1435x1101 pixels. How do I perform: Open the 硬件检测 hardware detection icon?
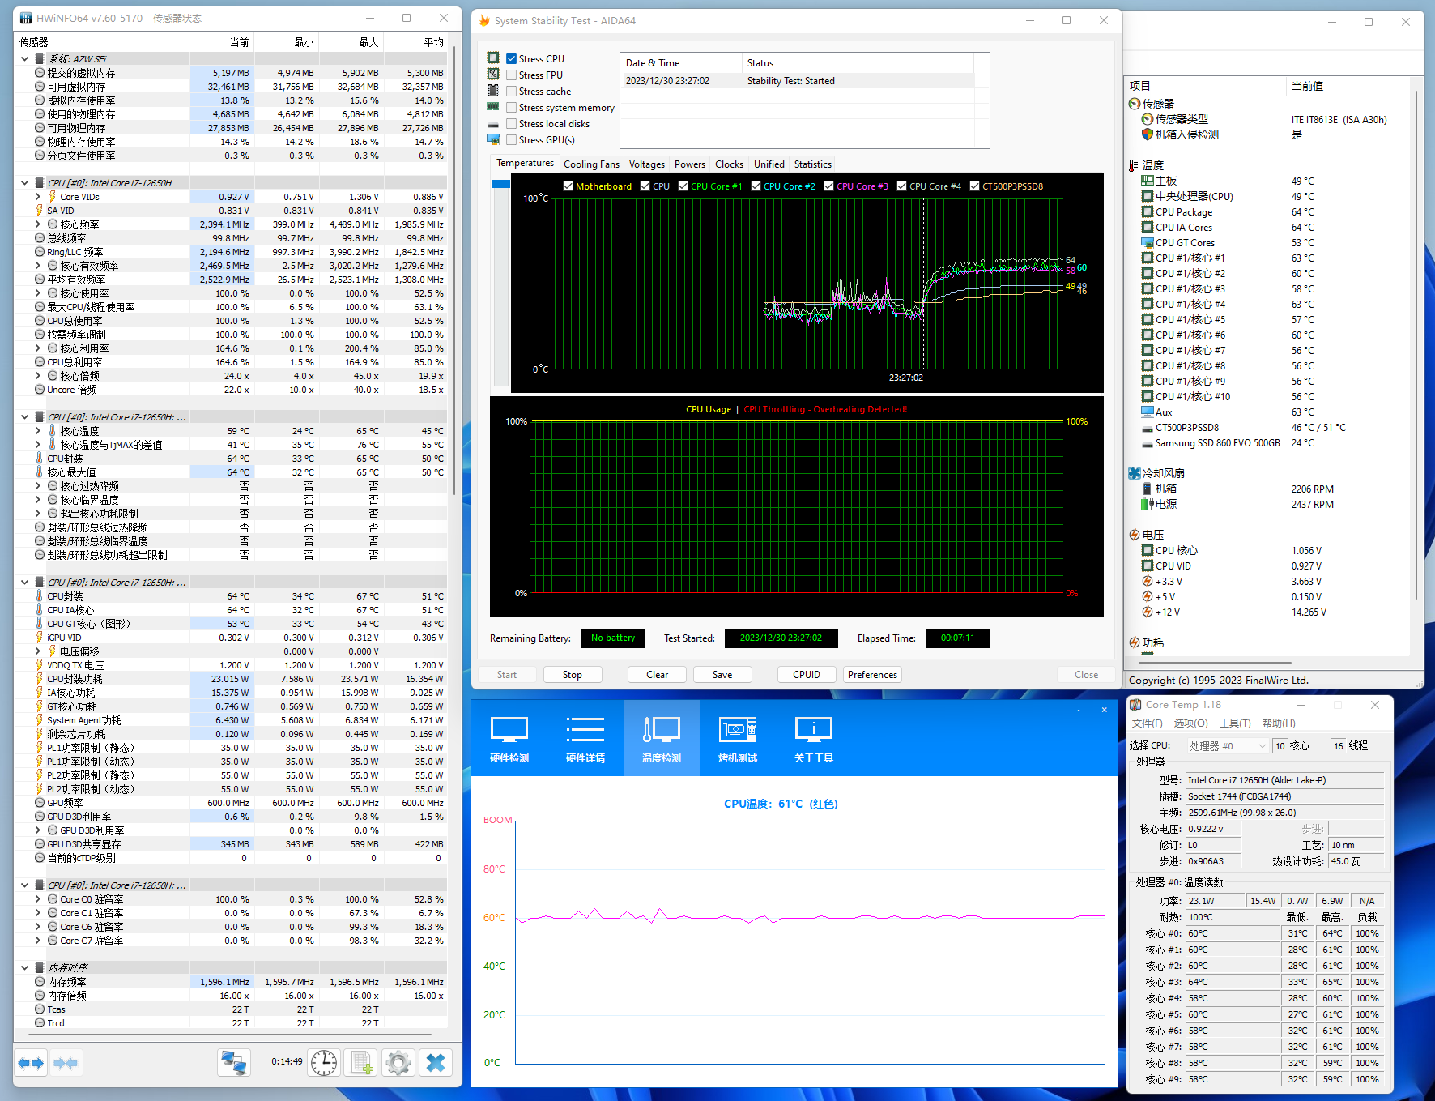[x=509, y=739]
